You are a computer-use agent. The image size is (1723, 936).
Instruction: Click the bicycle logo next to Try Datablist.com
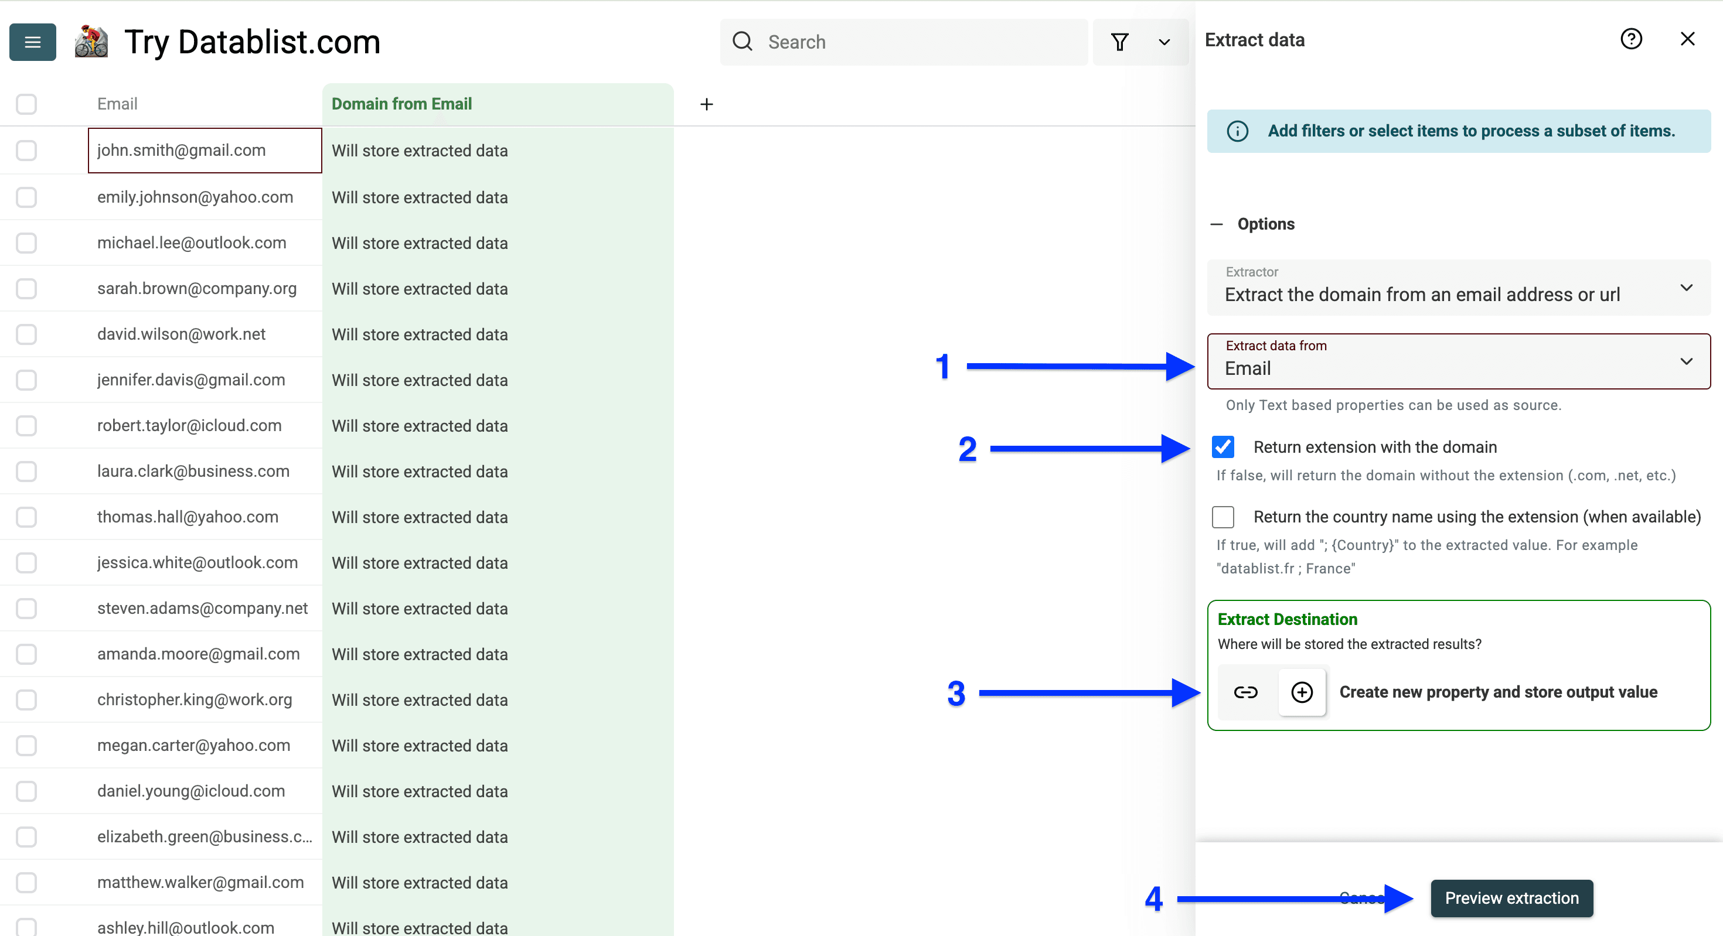tap(91, 42)
